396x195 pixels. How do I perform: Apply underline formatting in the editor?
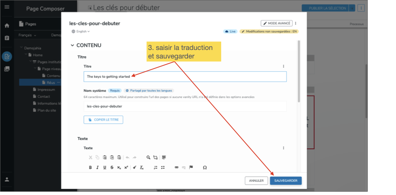[104, 168]
